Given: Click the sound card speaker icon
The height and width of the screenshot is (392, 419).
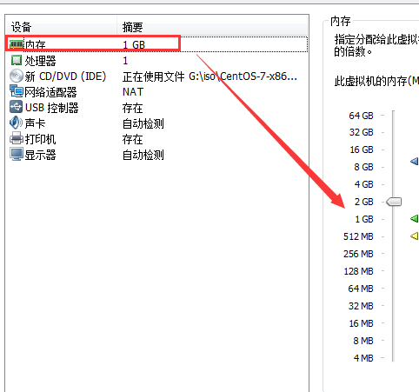Looking at the screenshot, I should (16, 123).
